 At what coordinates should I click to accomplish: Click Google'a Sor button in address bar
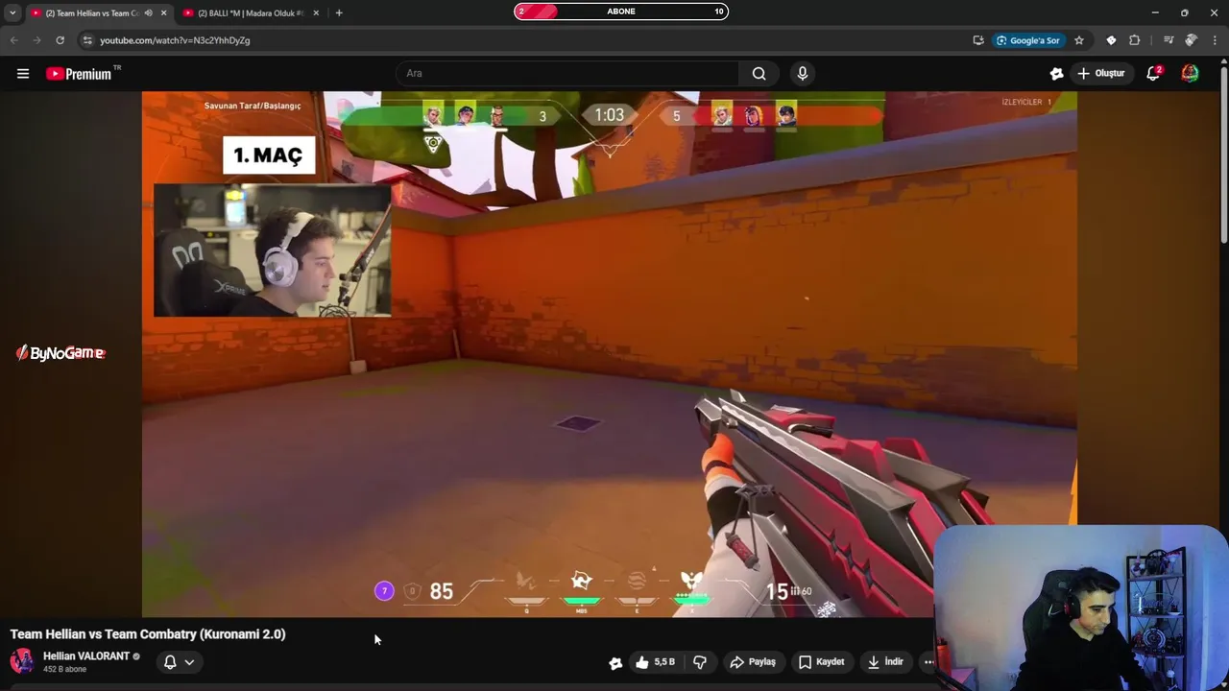click(1028, 40)
